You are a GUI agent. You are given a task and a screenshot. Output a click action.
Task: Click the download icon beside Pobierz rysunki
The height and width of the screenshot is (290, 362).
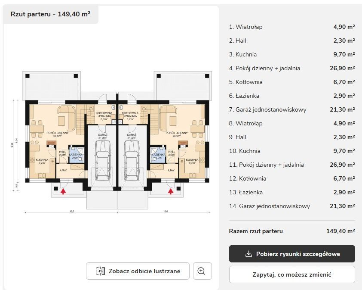[248, 254]
